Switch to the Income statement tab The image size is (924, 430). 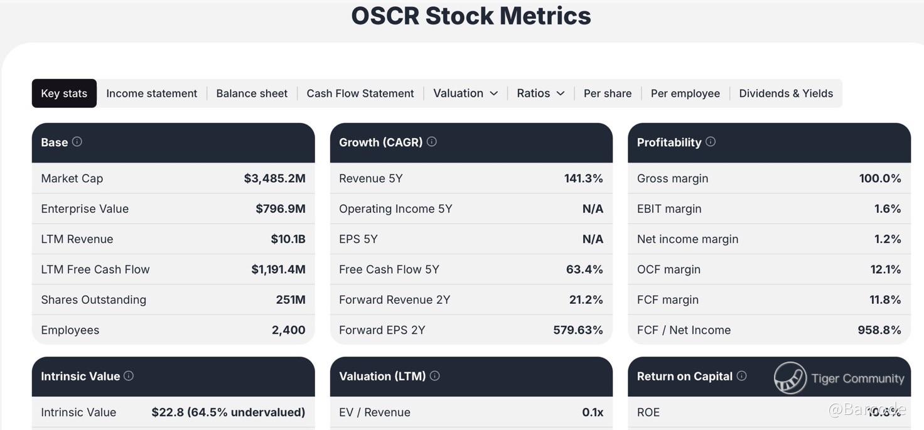click(151, 94)
